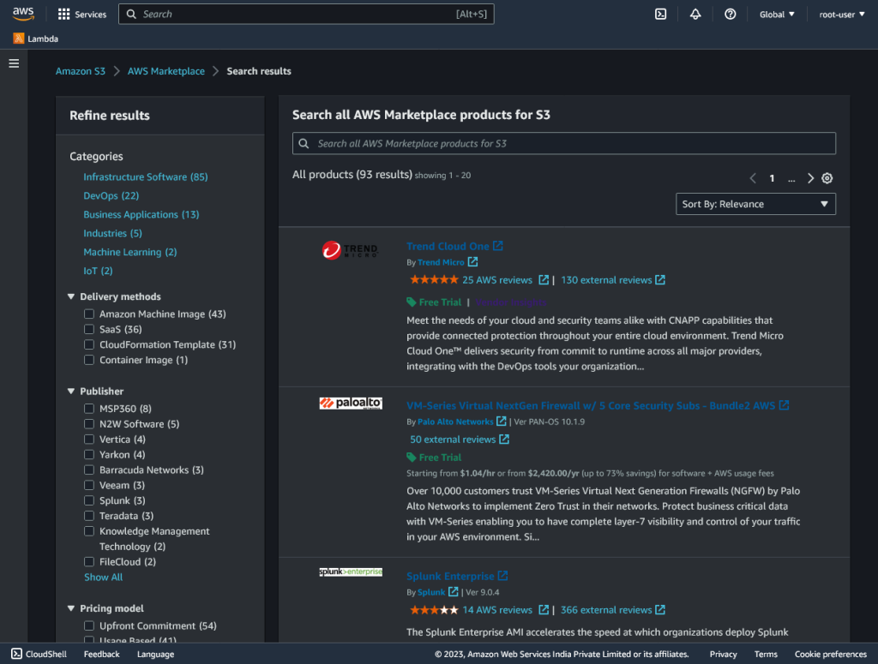Open Splunk Enterprise product link

tap(450, 576)
